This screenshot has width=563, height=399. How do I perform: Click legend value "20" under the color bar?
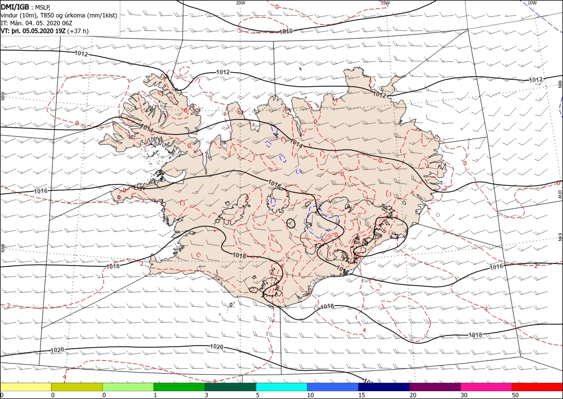click(413, 395)
